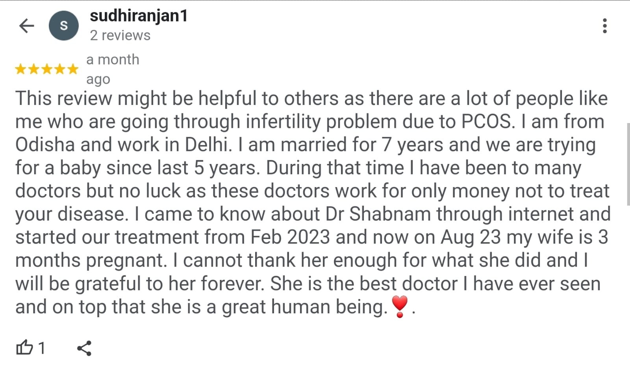Expand the full review text
630x366 pixels.
coord(311,202)
